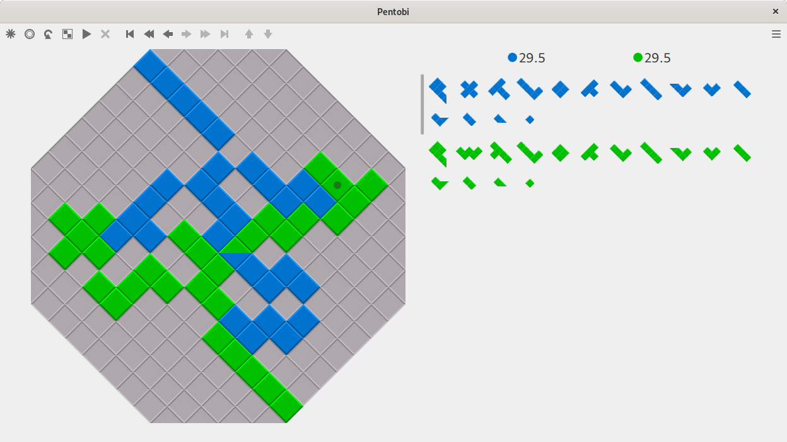This screenshot has height=442, width=787.
Task: Step back one move
Action: [x=168, y=34]
